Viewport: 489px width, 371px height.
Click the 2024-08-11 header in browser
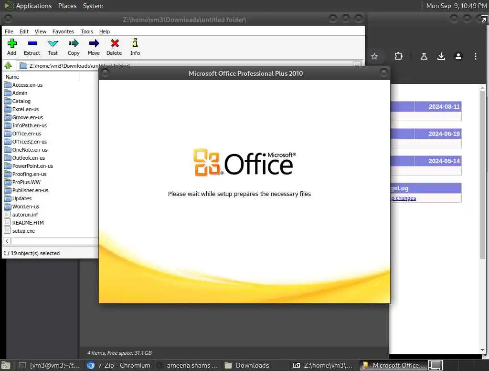tap(444, 106)
